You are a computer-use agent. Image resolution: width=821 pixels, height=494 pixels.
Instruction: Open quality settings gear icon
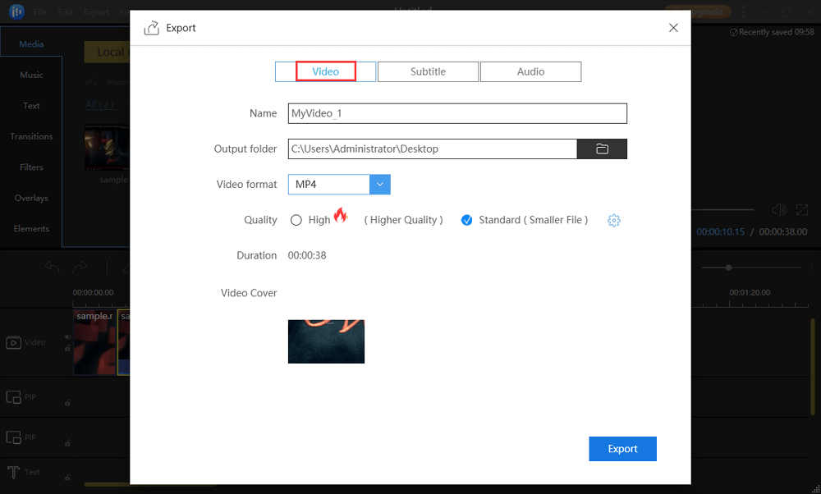tap(613, 220)
